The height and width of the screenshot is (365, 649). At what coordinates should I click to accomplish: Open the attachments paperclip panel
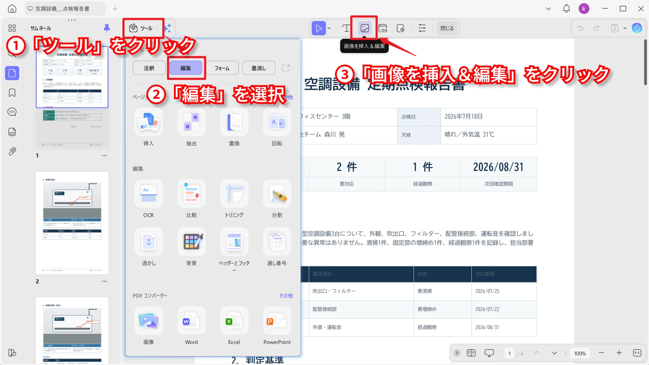pyautogui.click(x=12, y=151)
